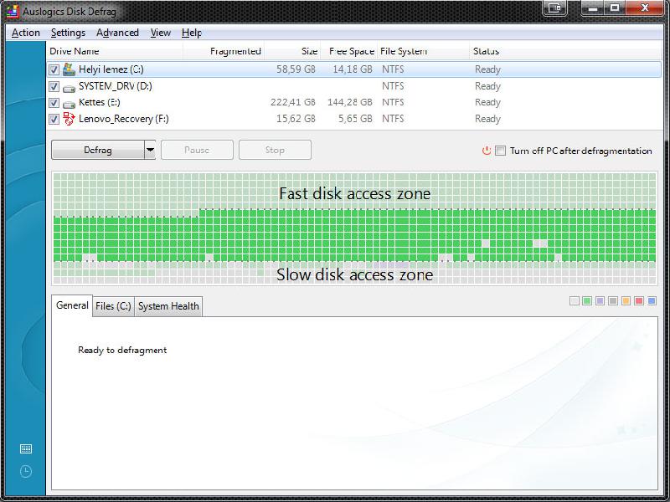Open the Action menu
This screenshot has height=502, width=670.
26,33
